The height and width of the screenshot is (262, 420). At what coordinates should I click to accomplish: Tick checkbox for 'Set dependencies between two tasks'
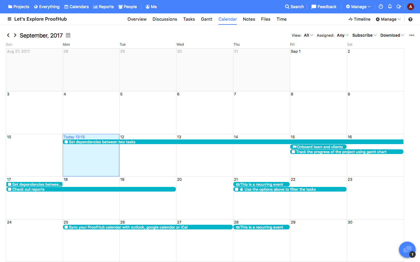pos(66,142)
